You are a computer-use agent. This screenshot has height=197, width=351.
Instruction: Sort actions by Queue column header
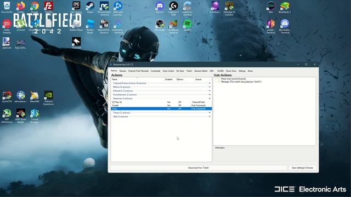pyautogui.click(x=199, y=79)
